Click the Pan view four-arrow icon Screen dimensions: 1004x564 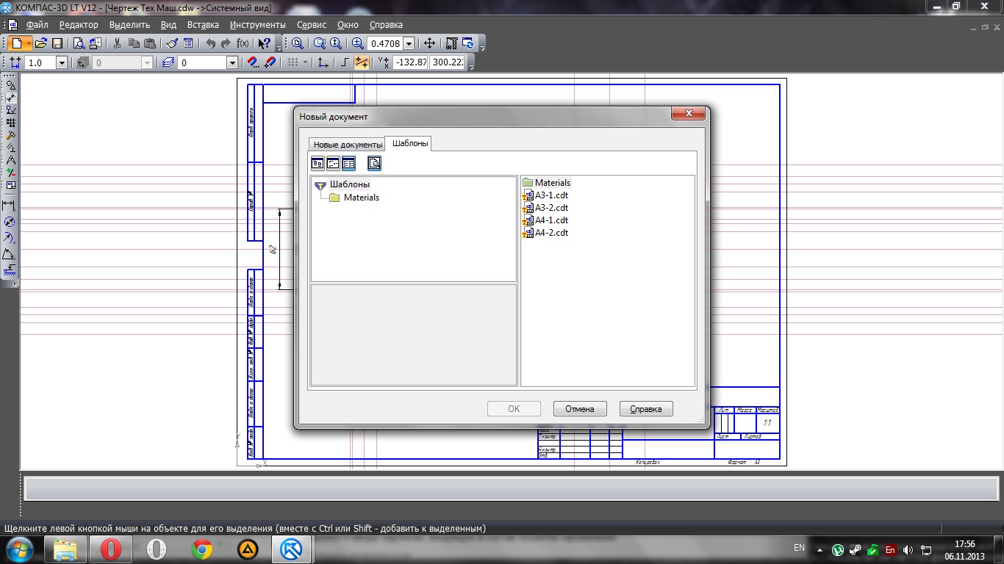(430, 43)
